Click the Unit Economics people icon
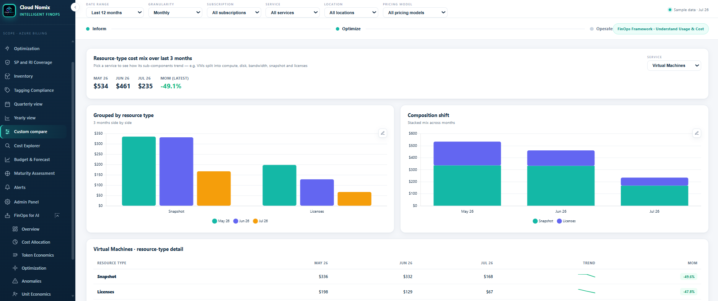Viewport: 718px width, 301px height. pyautogui.click(x=15, y=294)
